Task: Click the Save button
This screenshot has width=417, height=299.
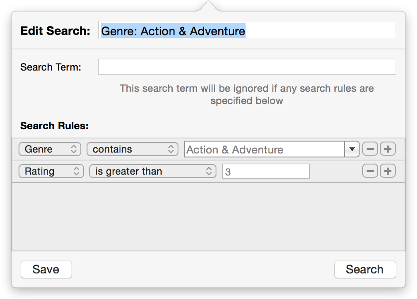Action: point(46,269)
